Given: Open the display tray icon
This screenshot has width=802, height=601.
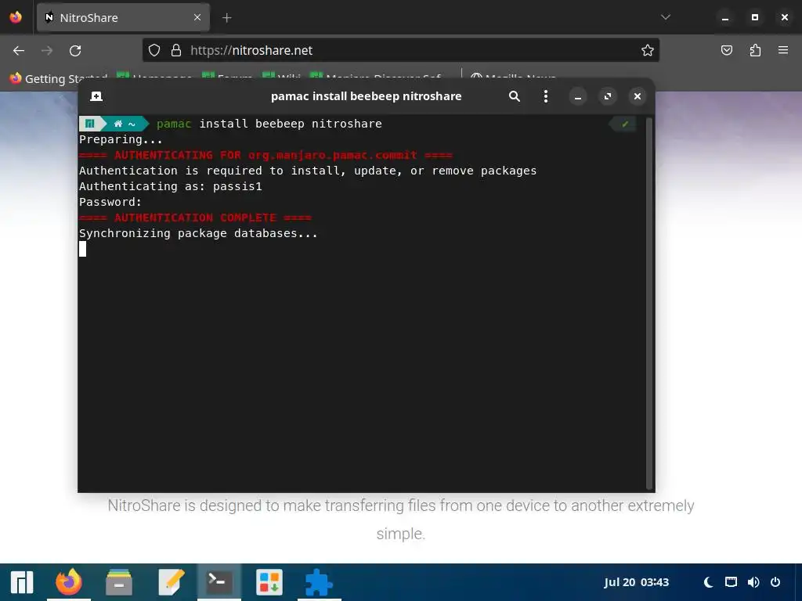Looking at the screenshot, I should [731, 582].
